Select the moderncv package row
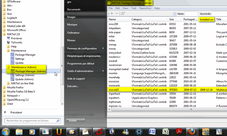The image size is (227, 136). [x=167, y=57]
